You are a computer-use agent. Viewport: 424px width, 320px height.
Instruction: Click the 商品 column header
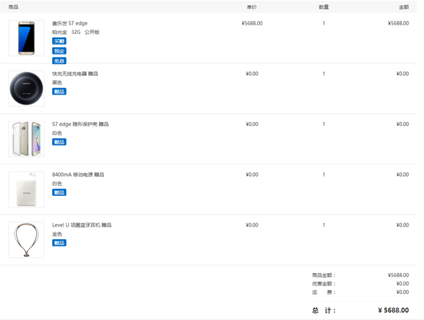pos(14,7)
